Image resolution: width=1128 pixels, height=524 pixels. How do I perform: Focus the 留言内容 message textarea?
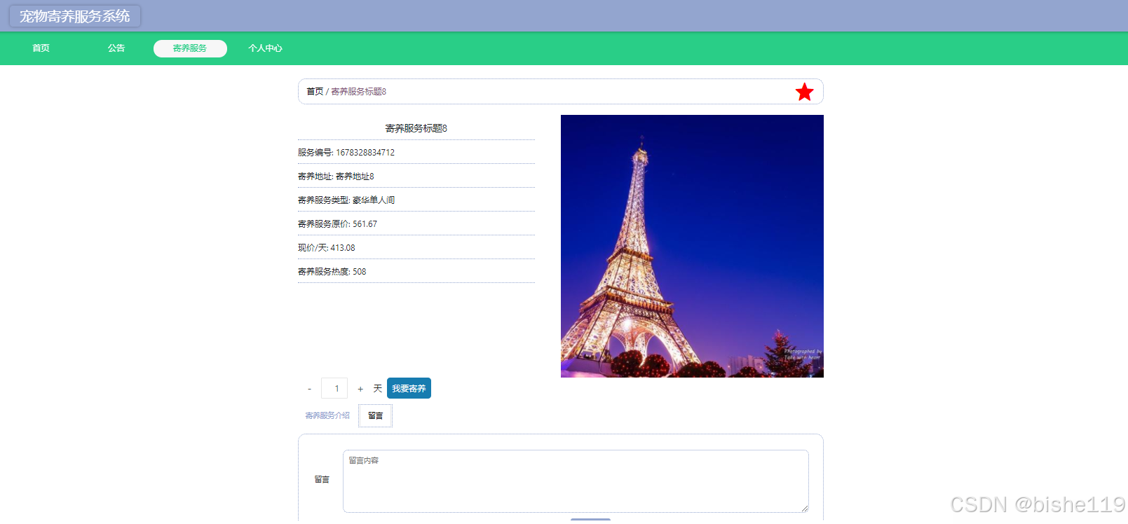point(576,481)
